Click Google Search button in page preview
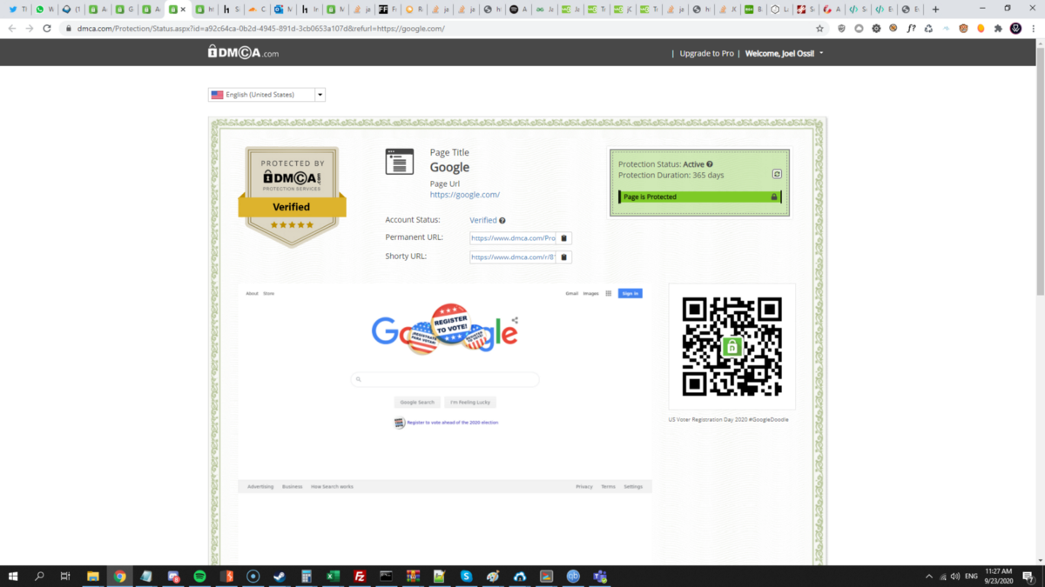Screen dimensions: 1045x587 tap(417, 403)
